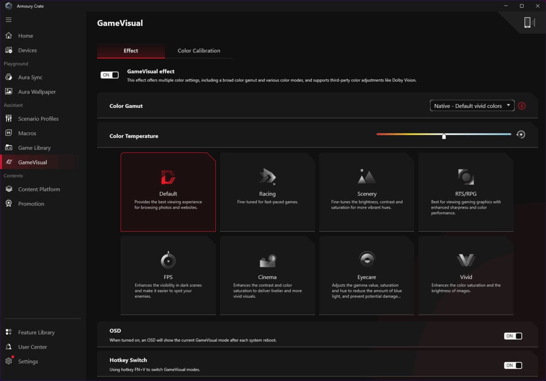The image size is (546, 381).
Task: Choose the Vivid mode icon
Action: click(x=466, y=260)
